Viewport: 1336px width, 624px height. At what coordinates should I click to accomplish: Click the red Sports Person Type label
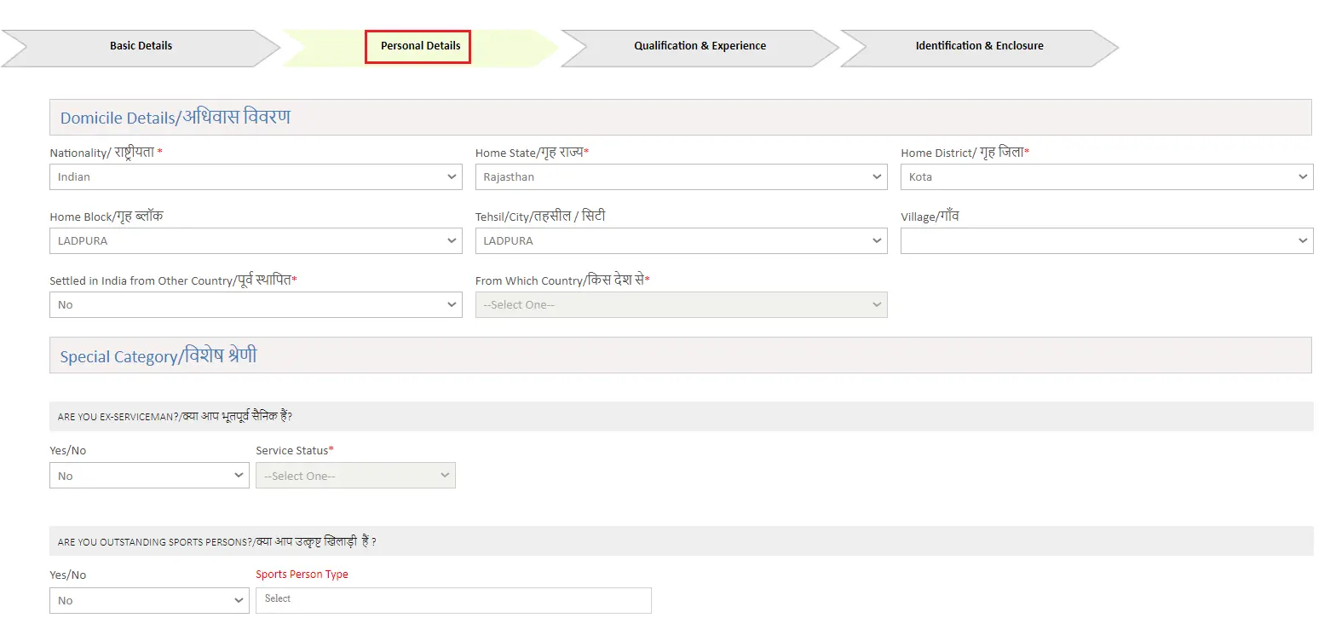click(x=302, y=575)
